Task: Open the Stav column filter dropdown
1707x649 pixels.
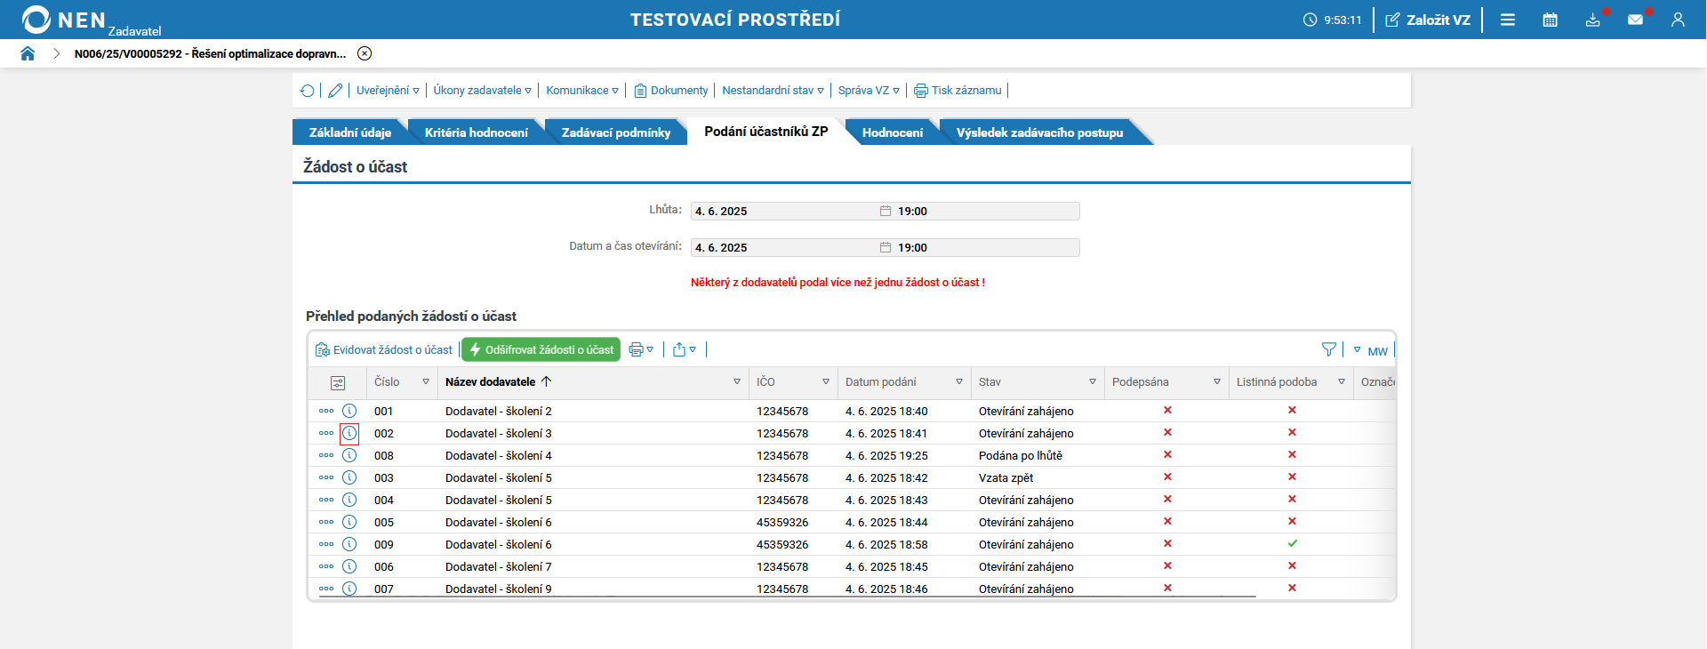Action: tap(1093, 382)
